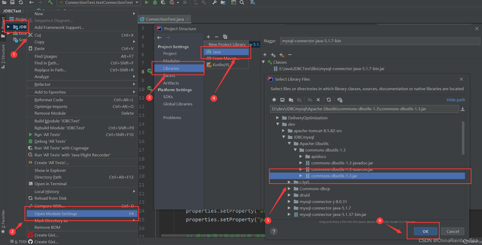The height and width of the screenshot is (245, 482).
Task: Expand the apidocs folder
Action: [x=301, y=156]
